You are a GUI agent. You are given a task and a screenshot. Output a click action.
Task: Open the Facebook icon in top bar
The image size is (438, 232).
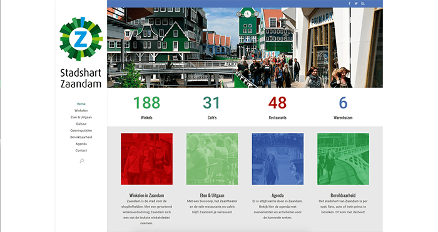349,4
